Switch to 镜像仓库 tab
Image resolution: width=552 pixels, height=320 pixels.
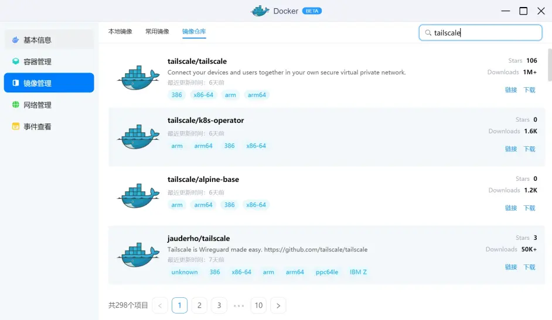pos(194,32)
